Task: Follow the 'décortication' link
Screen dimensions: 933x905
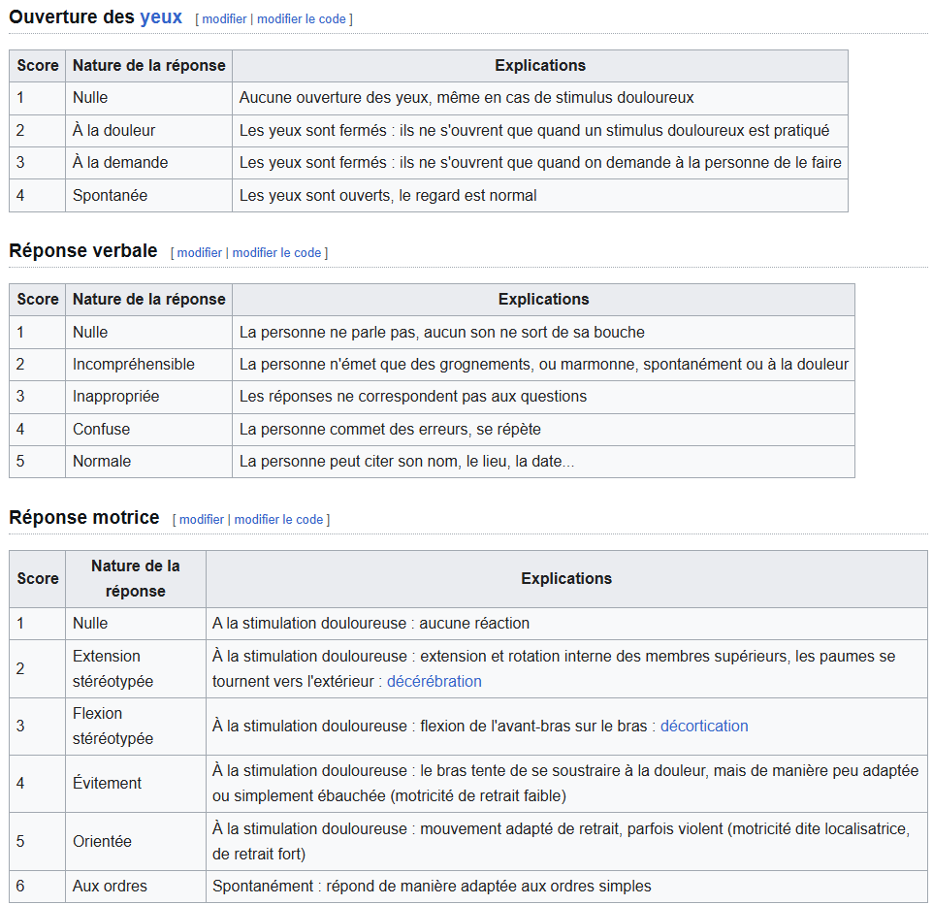Action: [x=704, y=726]
